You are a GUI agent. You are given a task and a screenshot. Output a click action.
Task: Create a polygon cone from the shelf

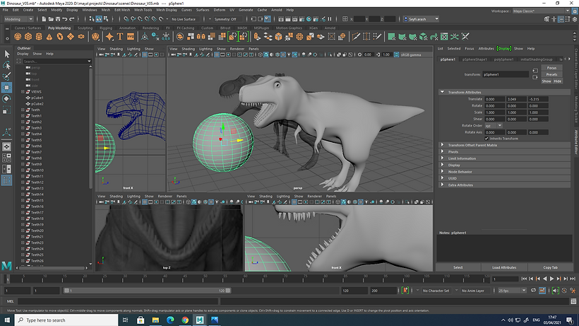[49, 37]
